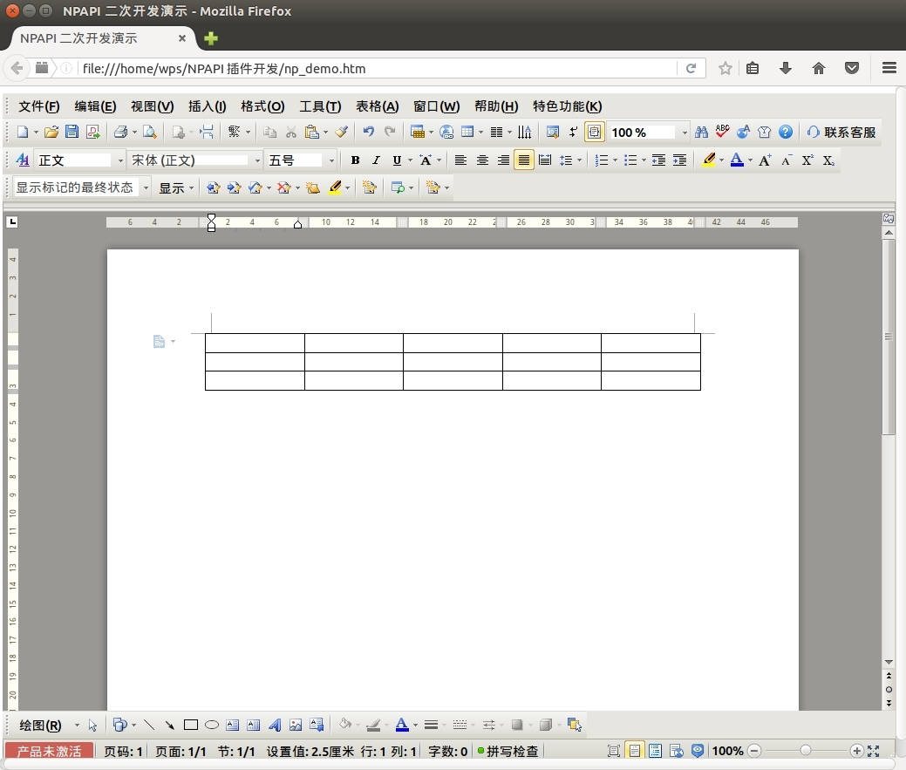Run the ABC spell check tool
Image resolution: width=906 pixels, height=770 pixels.
click(722, 133)
